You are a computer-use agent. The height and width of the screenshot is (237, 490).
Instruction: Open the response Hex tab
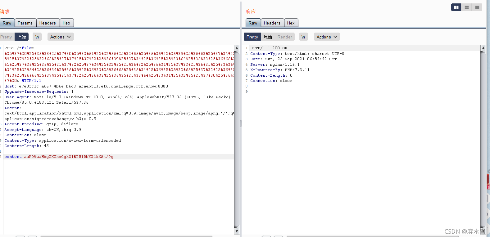coord(291,23)
